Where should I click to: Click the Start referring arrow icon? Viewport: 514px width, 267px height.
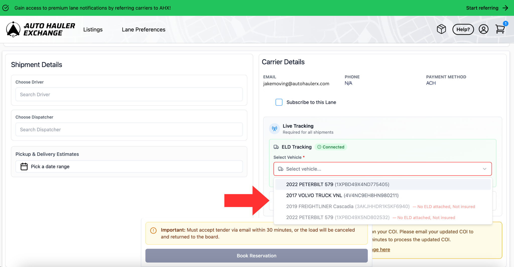(505, 8)
